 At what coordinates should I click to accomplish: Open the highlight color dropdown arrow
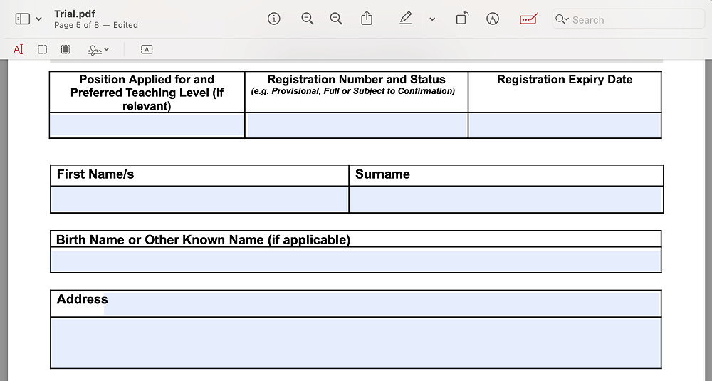point(432,19)
